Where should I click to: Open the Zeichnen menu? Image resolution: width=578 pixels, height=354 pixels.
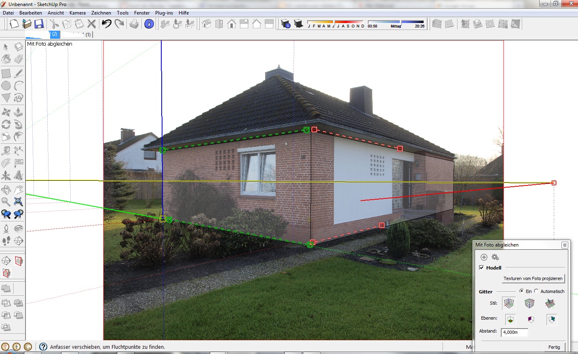(101, 13)
